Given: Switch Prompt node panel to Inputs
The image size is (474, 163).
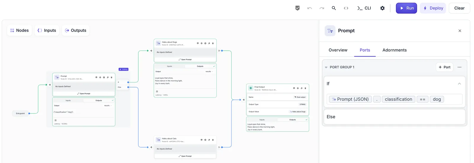Looking at the screenshot, I should pos(68,100).
